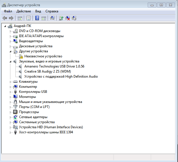Screen dimensions: 178x162
Task: Toggle the console tree pane toolbar icon
Action: pos(20,18)
